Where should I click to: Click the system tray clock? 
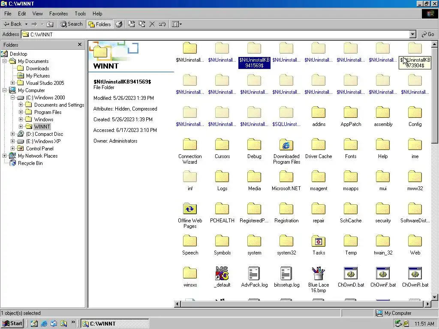click(x=424, y=324)
